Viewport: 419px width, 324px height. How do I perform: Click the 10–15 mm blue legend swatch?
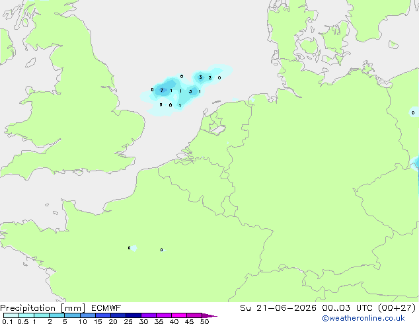click(88, 315)
